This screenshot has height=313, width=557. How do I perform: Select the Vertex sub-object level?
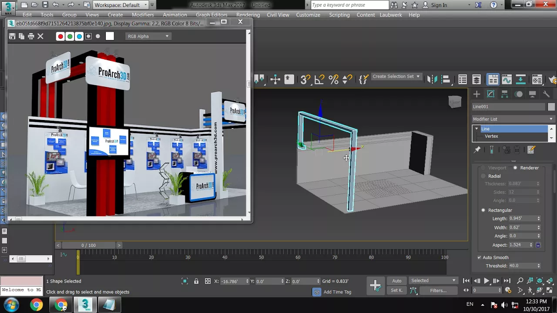pos(491,137)
